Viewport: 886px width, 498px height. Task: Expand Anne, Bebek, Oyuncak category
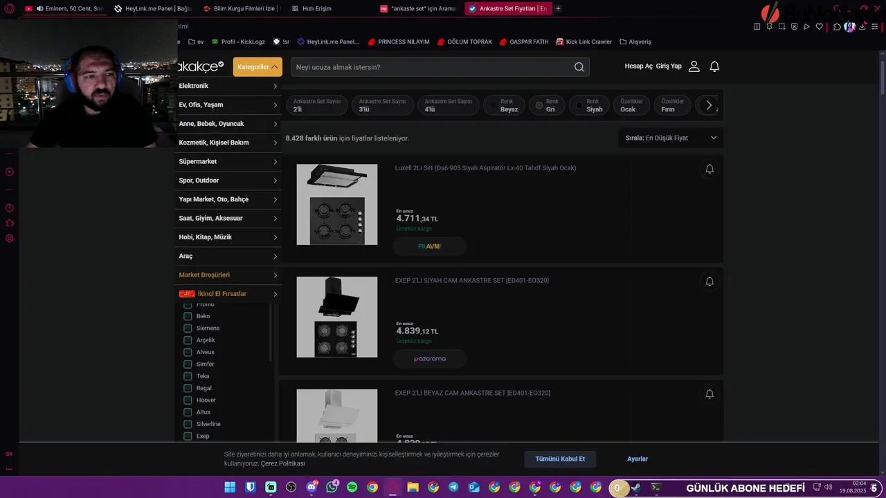tap(228, 124)
